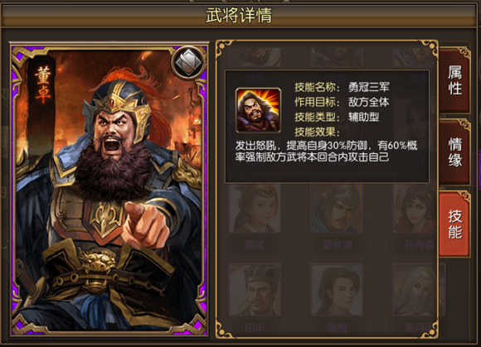Open the 属性 tab

coord(454,80)
